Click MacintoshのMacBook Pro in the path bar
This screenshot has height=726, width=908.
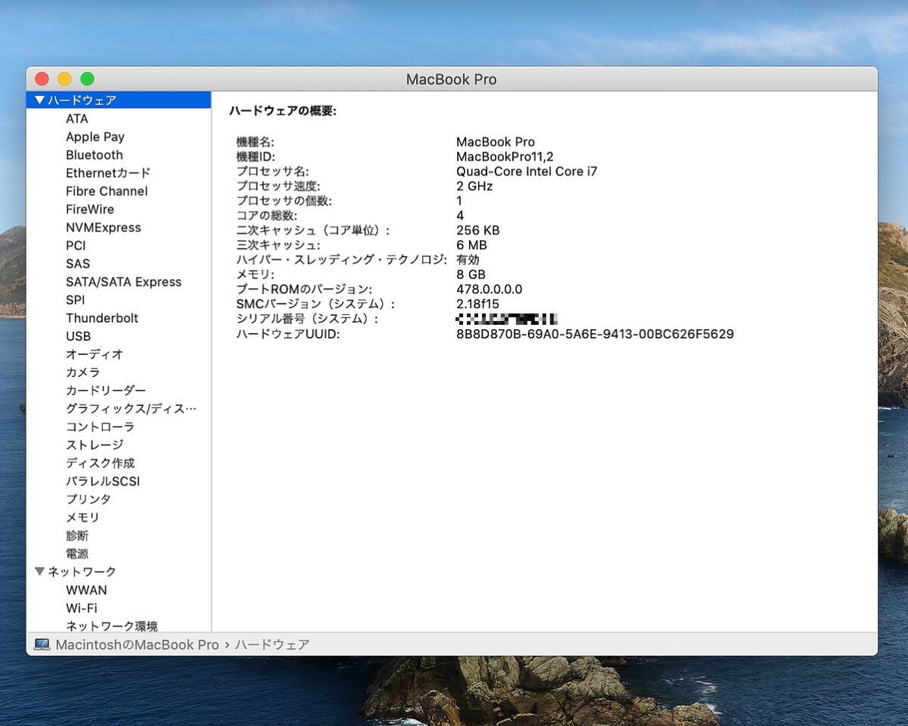(x=137, y=644)
